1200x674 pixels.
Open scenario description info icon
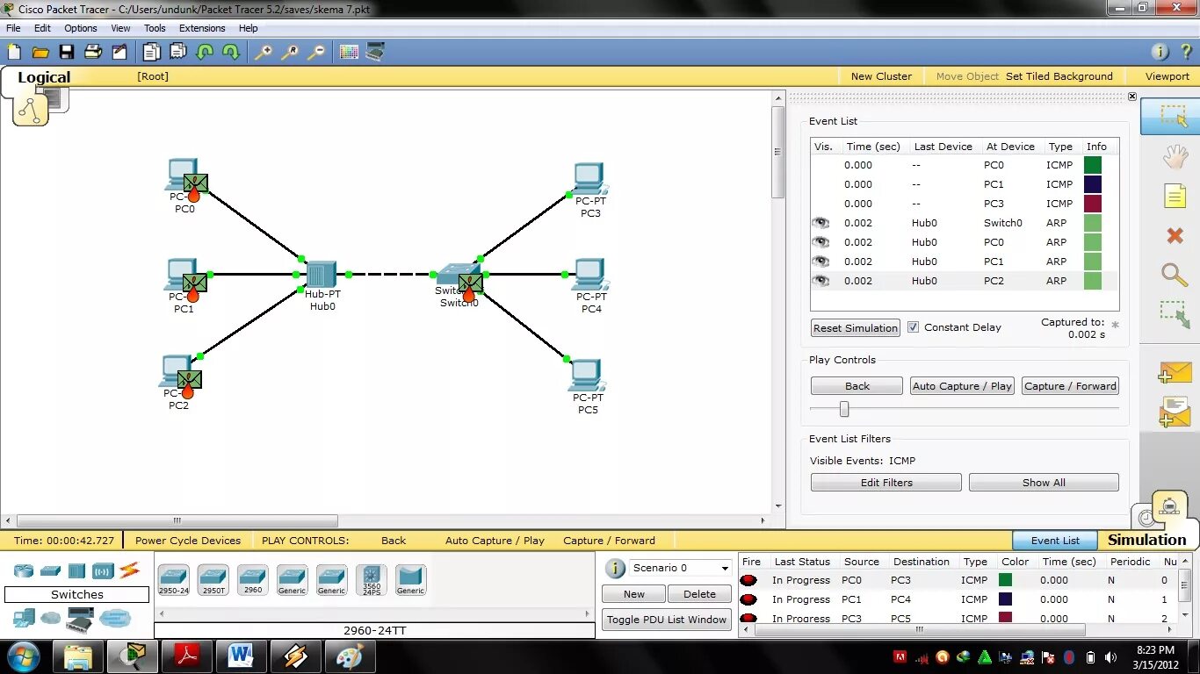click(616, 568)
